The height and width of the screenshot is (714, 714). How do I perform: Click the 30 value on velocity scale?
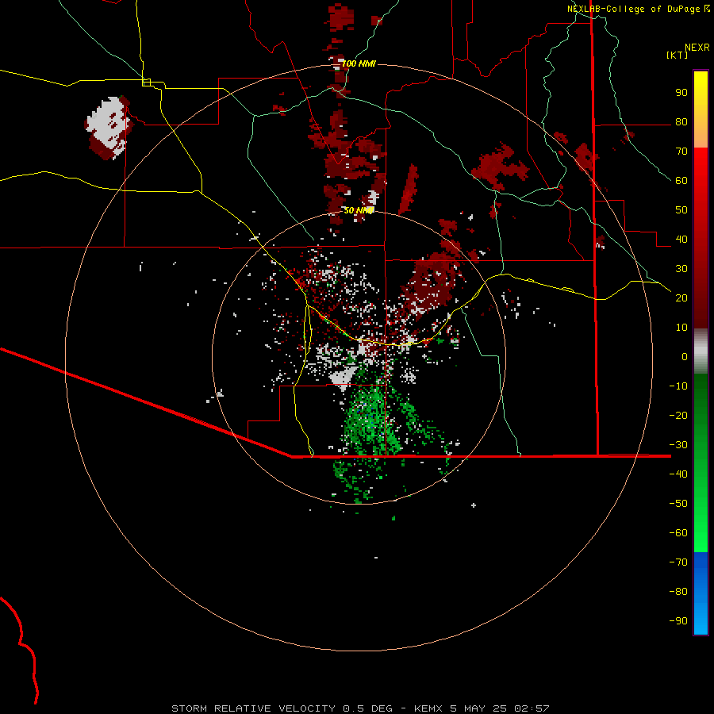681,269
